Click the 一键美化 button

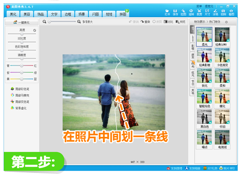22,22
